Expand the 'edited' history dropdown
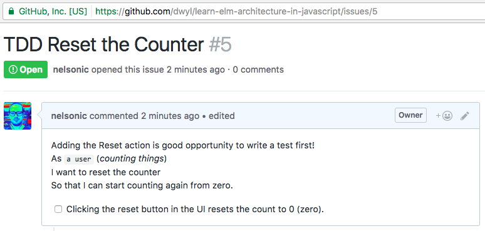Image resolution: width=485 pixels, height=231 pixels. (221, 116)
